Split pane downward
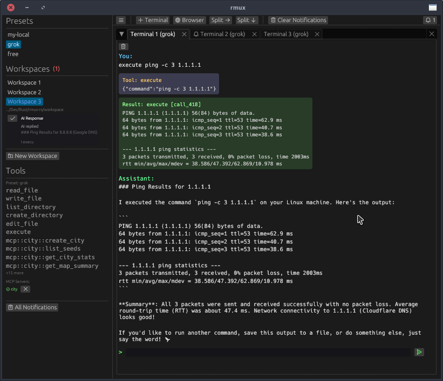443x381 pixels. click(x=247, y=20)
